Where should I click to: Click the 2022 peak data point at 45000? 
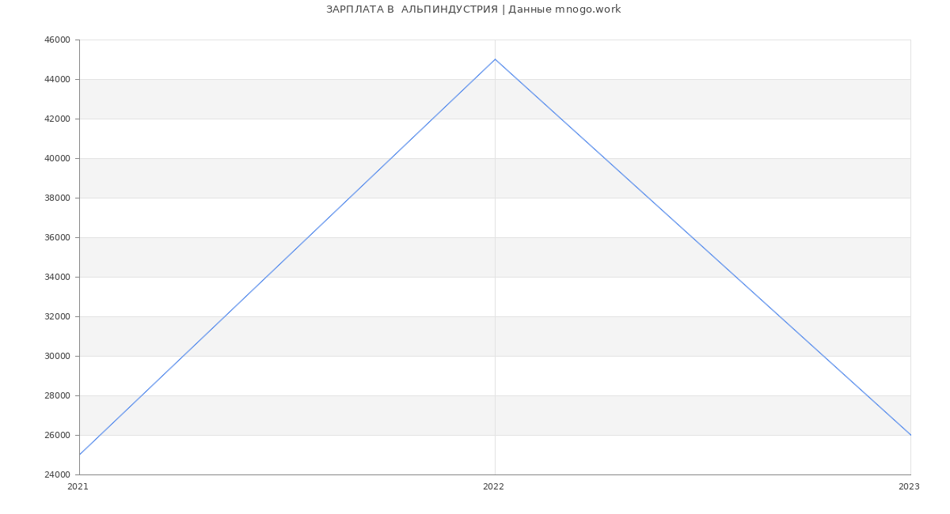coord(495,59)
